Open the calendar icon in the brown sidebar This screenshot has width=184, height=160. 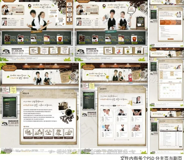click(70, 9)
